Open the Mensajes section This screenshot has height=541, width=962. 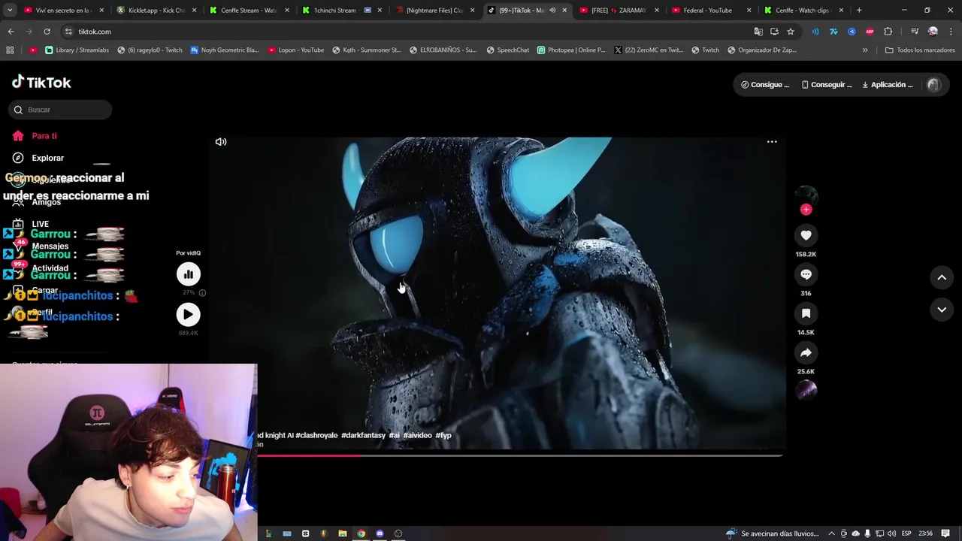tap(50, 246)
